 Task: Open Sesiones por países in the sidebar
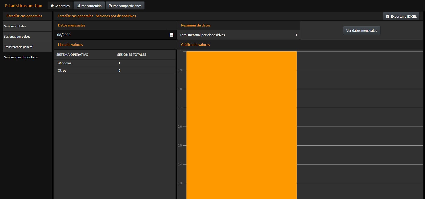(27, 37)
